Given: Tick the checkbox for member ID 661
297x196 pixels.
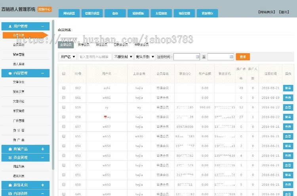Looking at the screenshot, I should 64,98.
